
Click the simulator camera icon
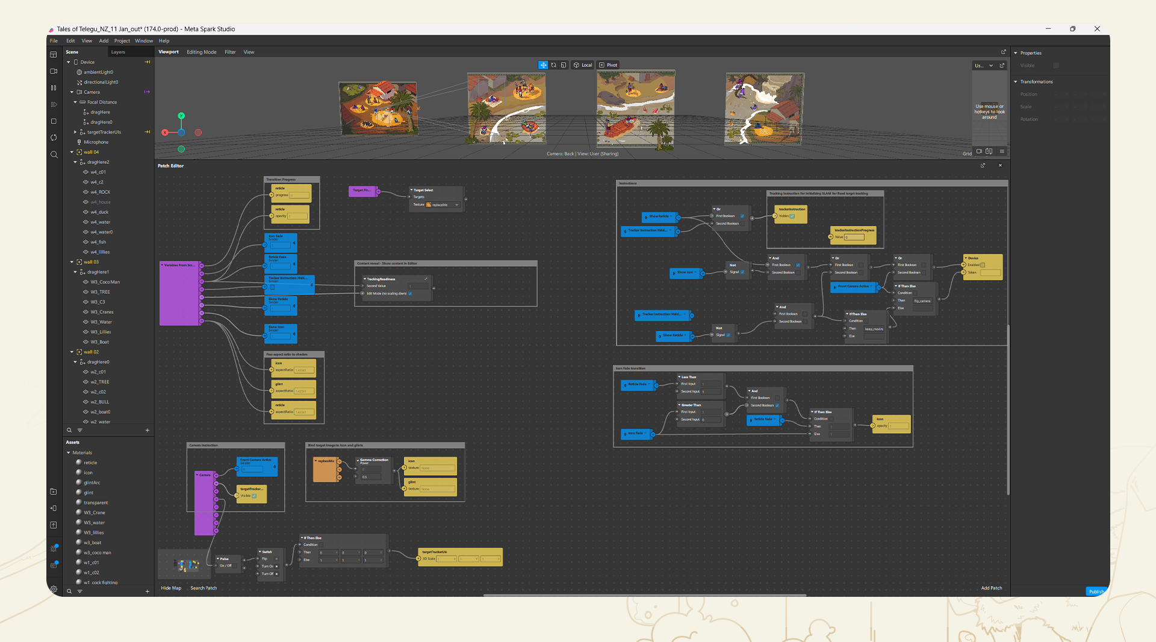click(979, 151)
